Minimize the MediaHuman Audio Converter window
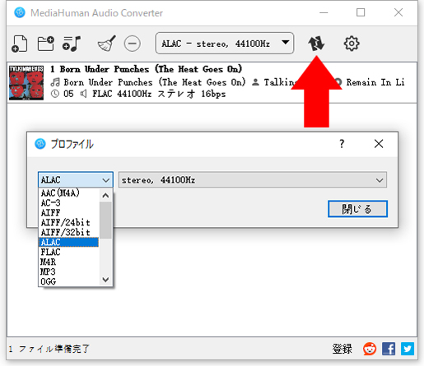The image size is (424, 366). click(x=324, y=12)
